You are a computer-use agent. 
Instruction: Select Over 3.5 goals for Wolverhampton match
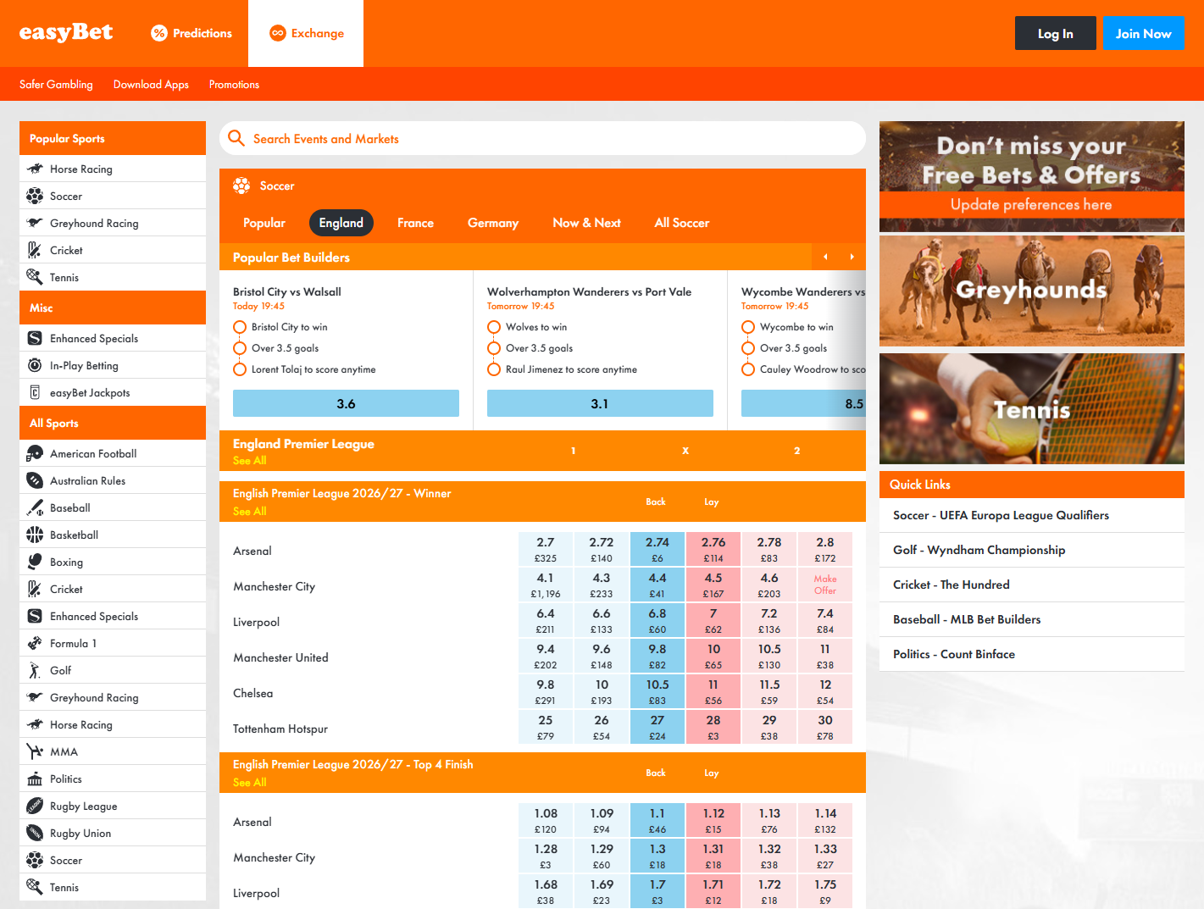pyautogui.click(x=494, y=348)
